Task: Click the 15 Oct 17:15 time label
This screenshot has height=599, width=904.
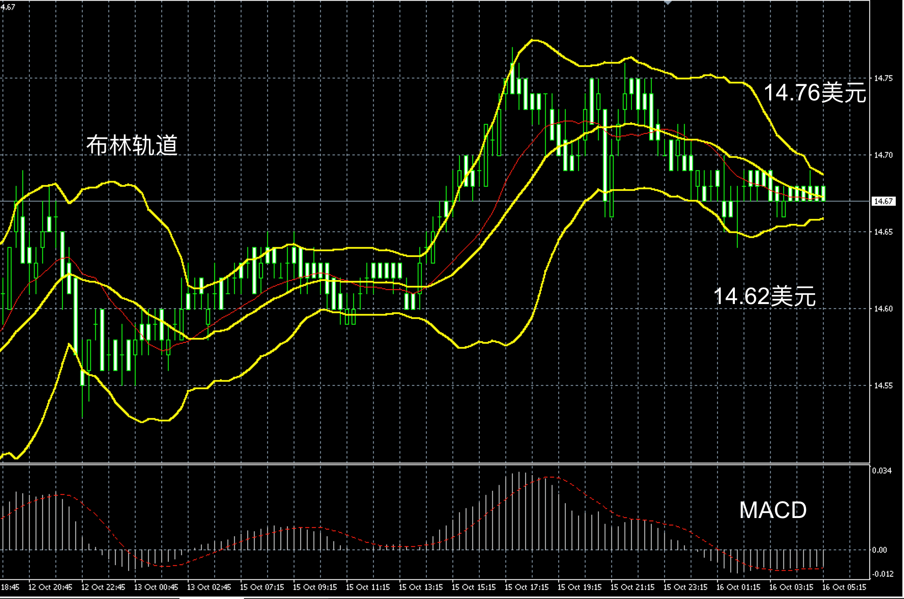Action: 526,587
